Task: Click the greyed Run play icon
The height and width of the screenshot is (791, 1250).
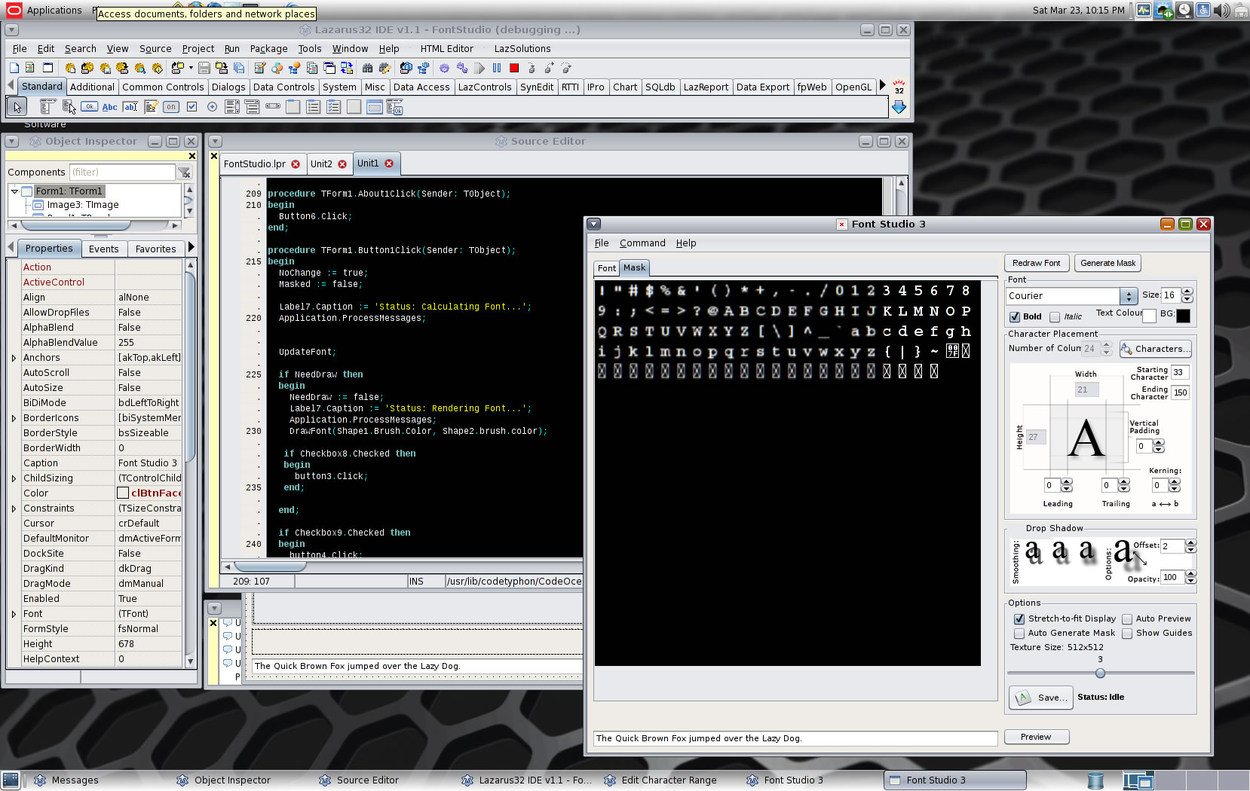Action: click(479, 68)
